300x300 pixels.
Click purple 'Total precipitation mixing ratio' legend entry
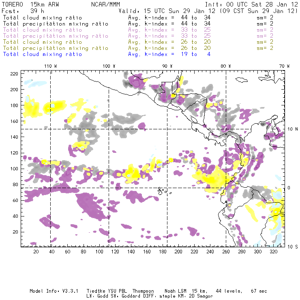56,36
